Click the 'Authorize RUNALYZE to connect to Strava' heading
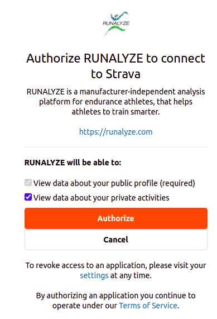217x319 pixels. coord(116,66)
